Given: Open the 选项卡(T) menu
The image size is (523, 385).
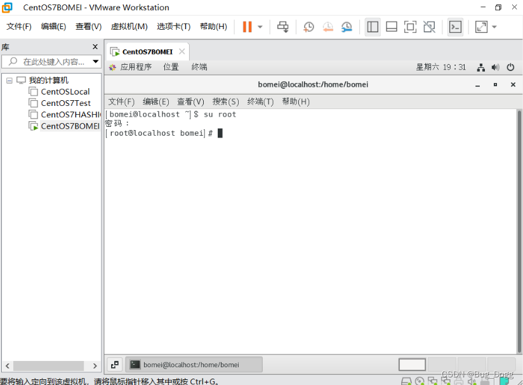Looking at the screenshot, I should (x=173, y=27).
